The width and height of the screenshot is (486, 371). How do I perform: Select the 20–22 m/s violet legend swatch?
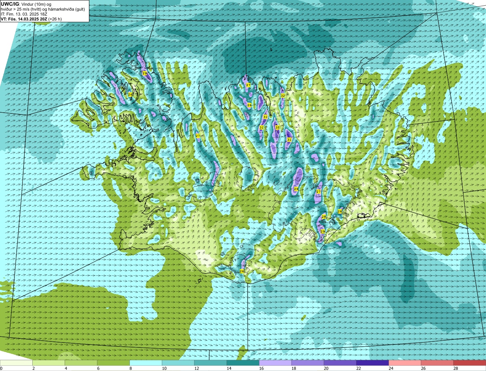340,363
